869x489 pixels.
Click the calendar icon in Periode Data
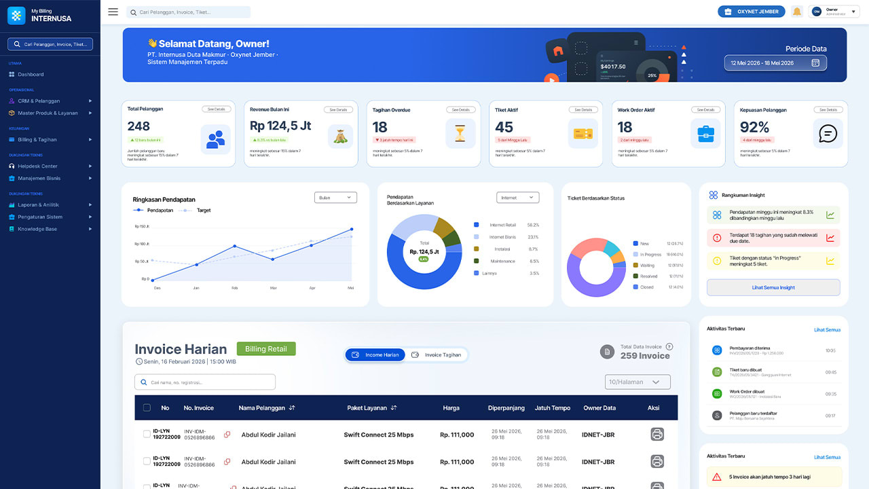815,62
